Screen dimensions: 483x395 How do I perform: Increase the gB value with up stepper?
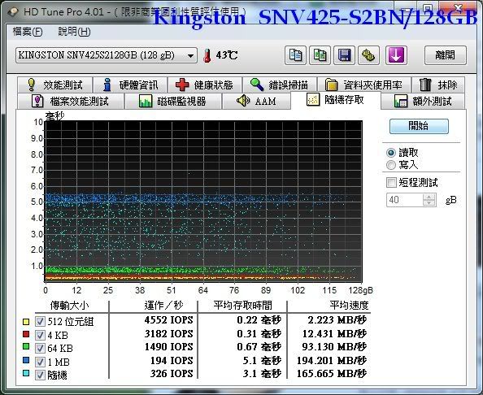point(429,197)
